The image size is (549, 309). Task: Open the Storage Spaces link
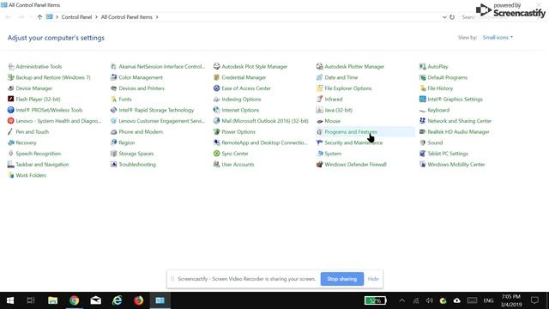pyautogui.click(x=136, y=154)
